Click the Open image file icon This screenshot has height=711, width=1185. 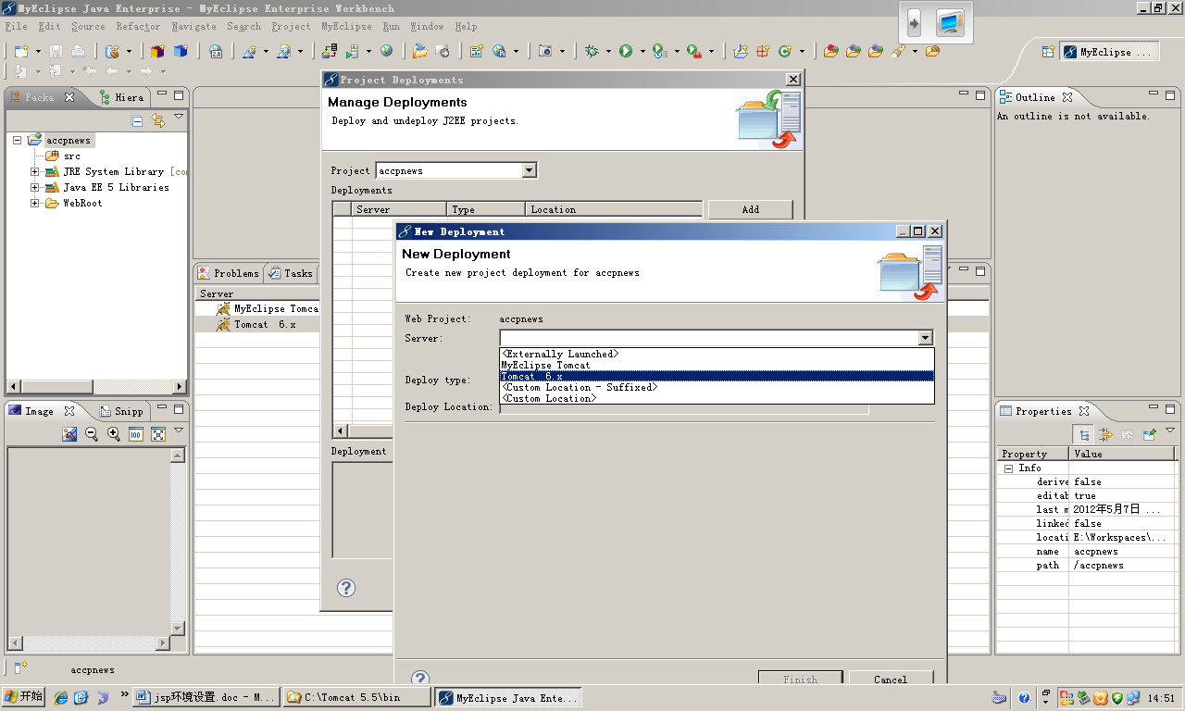(69, 434)
